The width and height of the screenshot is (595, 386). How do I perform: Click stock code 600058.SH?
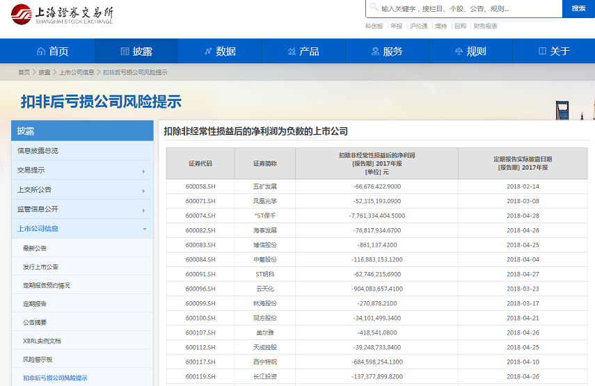(x=200, y=186)
